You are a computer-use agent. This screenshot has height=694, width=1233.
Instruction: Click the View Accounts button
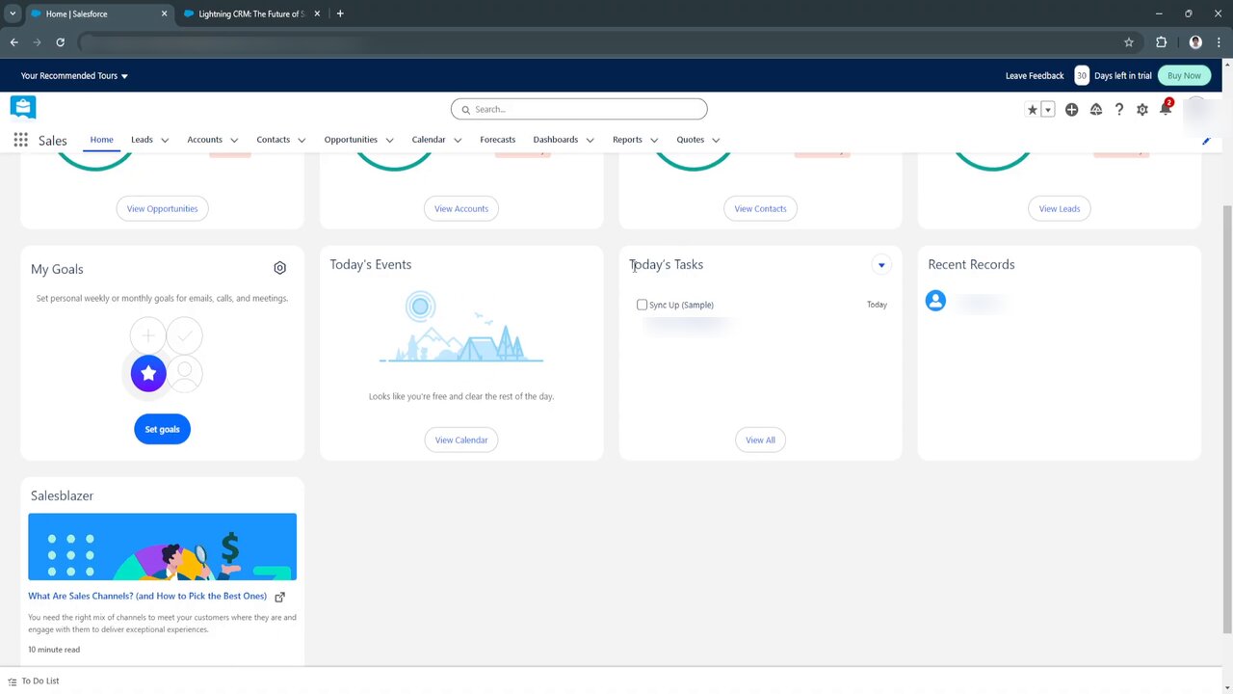click(461, 208)
